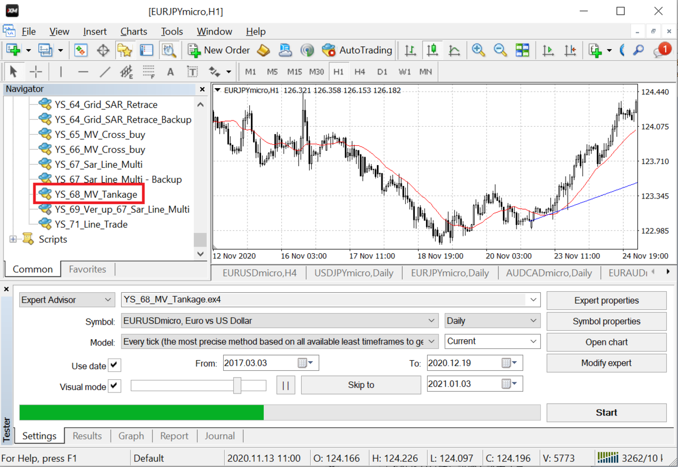The height and width of the screenshot is (467, 678).
Task: Click the New Order button
Action: [x=219, y=50]
